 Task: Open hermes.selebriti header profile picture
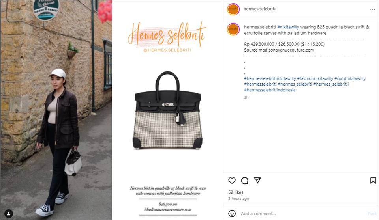(233, 9)
